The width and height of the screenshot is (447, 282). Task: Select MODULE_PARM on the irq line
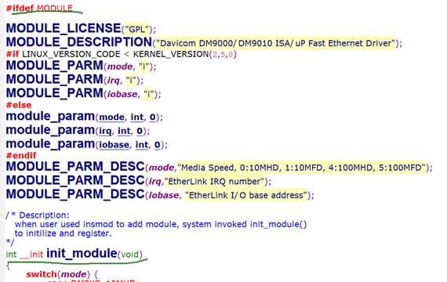click(55, 79)
